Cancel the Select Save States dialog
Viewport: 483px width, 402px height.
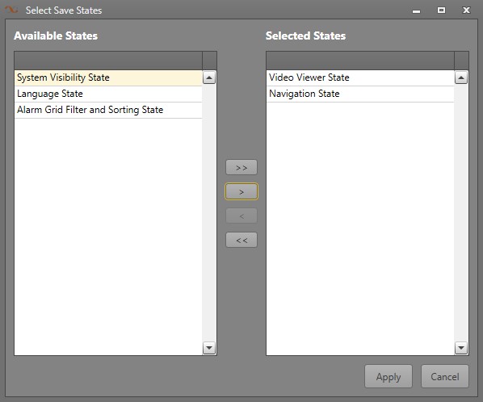pos(445,376)
